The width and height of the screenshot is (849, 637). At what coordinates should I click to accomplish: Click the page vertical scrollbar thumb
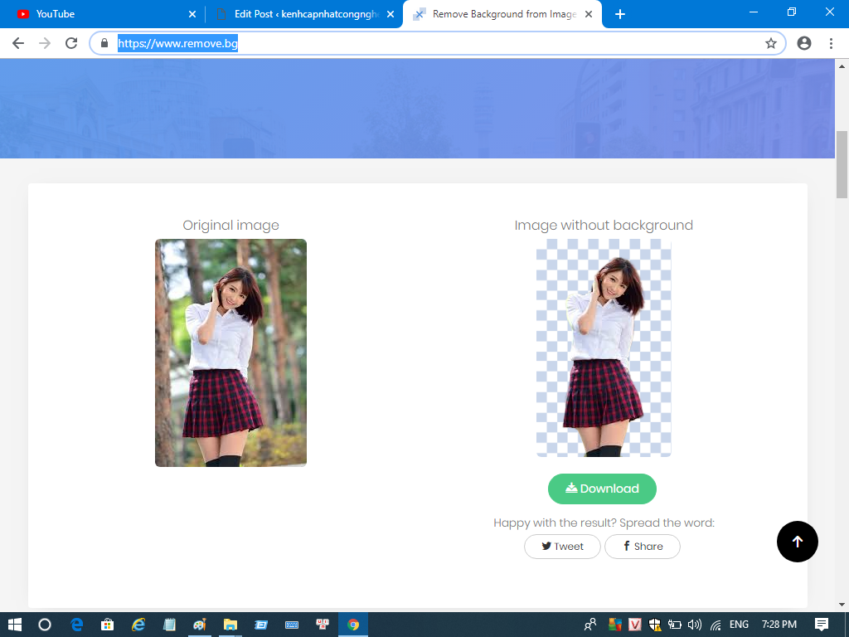click(x=842, y=164)
